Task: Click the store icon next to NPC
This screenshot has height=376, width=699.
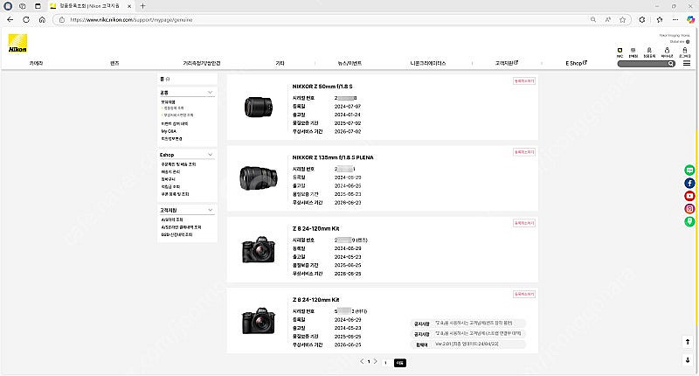Action: (x=633, y=52)
